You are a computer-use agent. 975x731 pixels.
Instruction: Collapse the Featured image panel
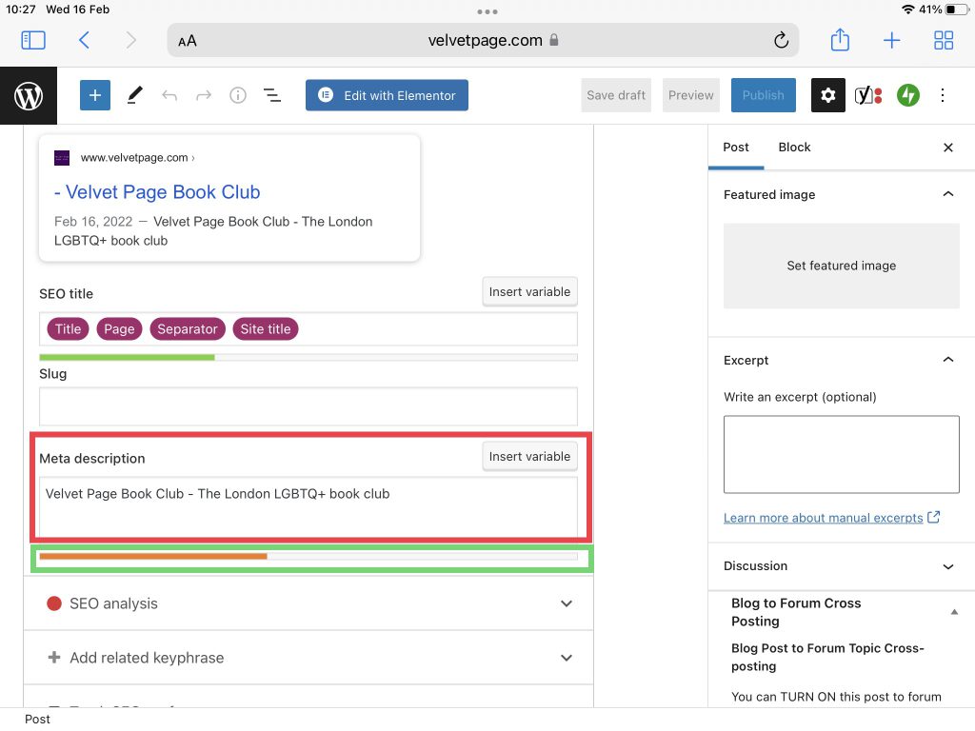(947, 194)
